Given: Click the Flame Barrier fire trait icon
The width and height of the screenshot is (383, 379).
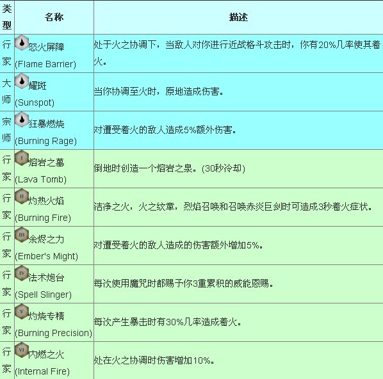Looking at the screenshot, I should (x=22, y=43).
